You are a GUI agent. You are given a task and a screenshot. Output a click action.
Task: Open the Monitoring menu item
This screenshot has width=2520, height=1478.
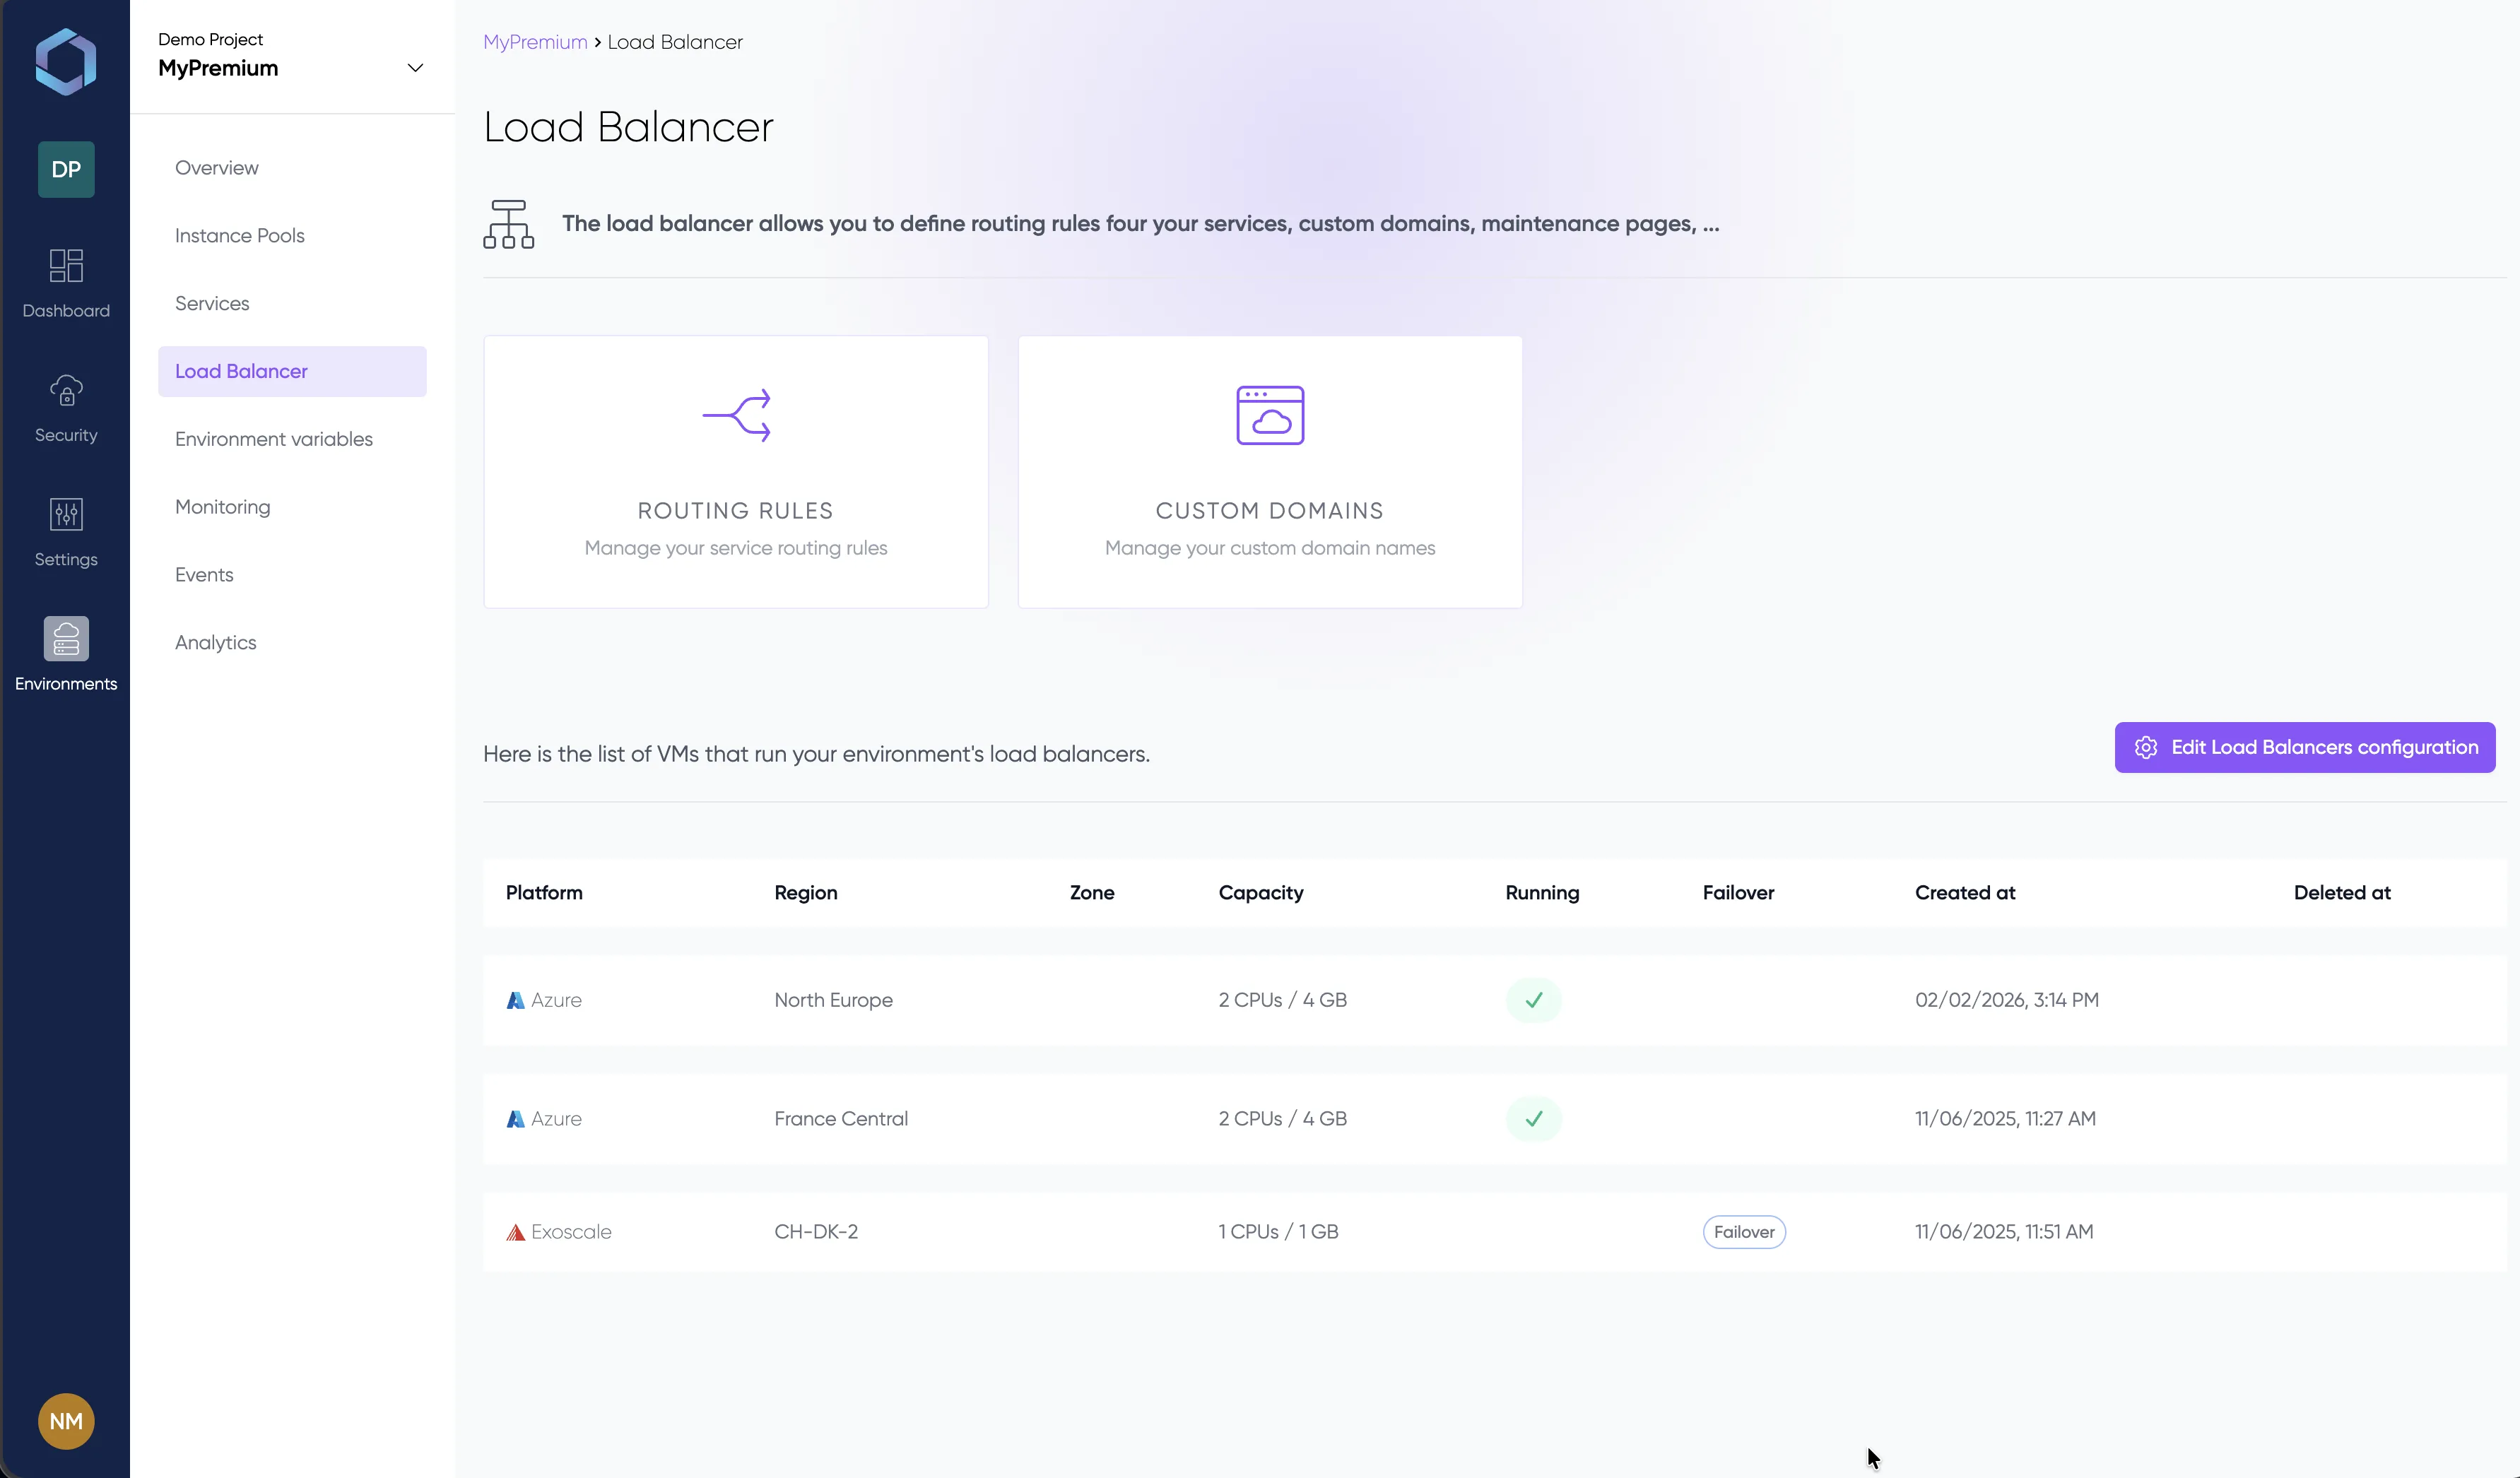tap(222, 507)
